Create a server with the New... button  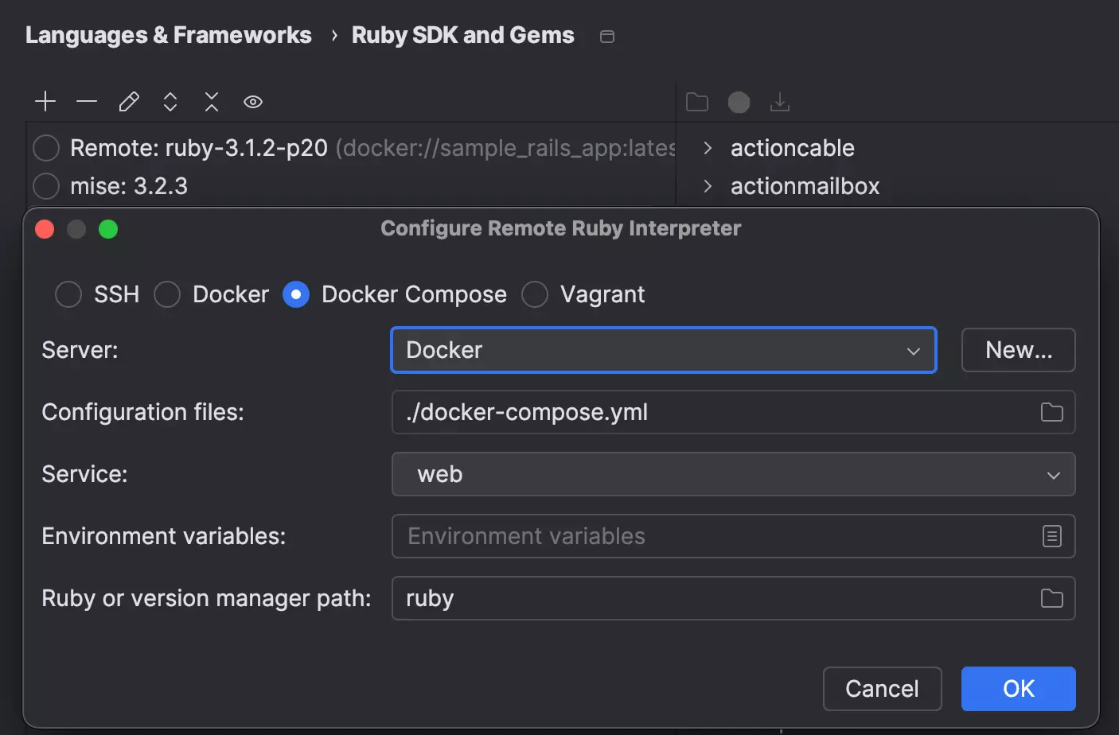tap(1018, 350)
